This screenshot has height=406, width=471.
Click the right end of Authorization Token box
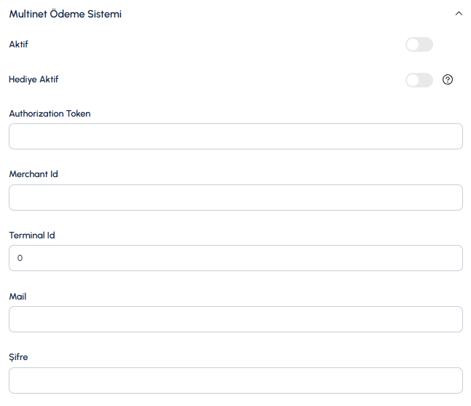(451, 136)
